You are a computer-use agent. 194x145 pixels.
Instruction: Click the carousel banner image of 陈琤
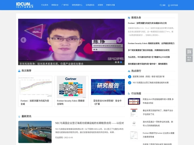[x=71, y=40]
